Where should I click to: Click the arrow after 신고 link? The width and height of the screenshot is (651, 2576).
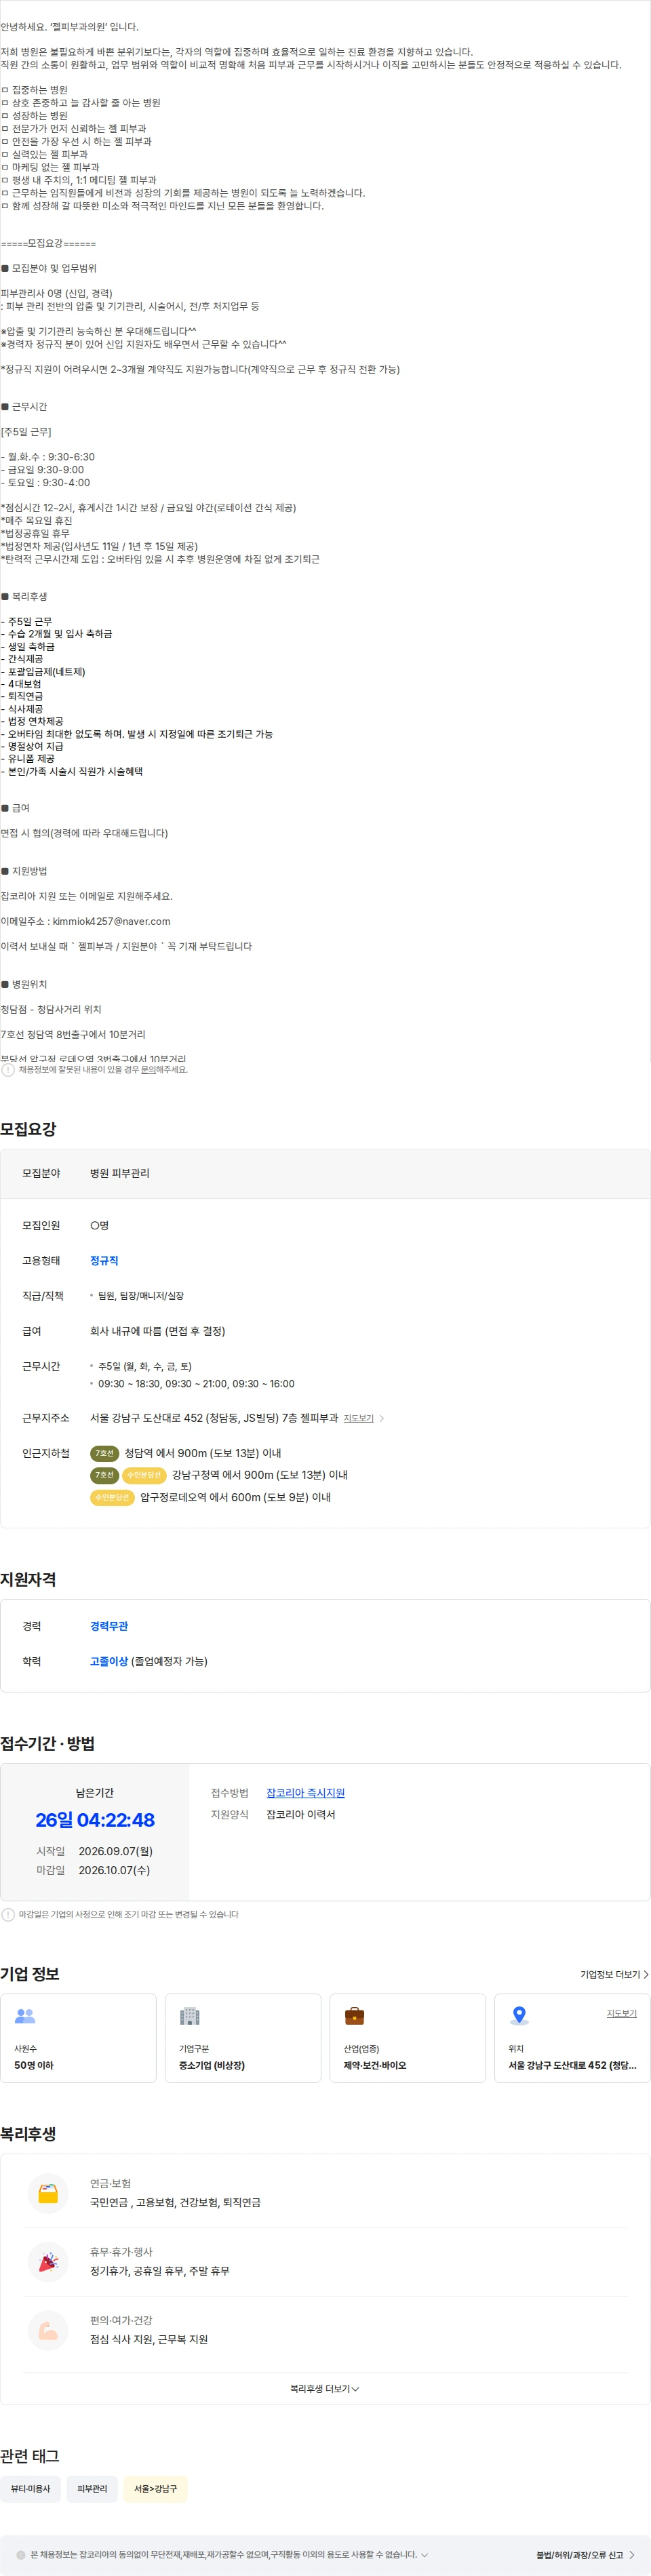pos(632,2554)
